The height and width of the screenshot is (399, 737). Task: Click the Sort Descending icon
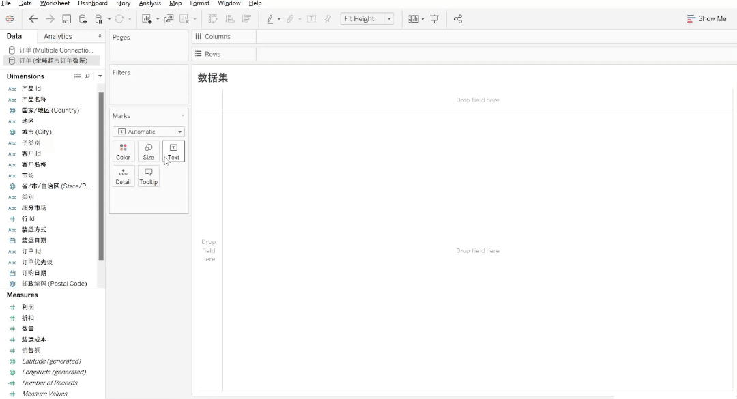(x=246, y=19)
